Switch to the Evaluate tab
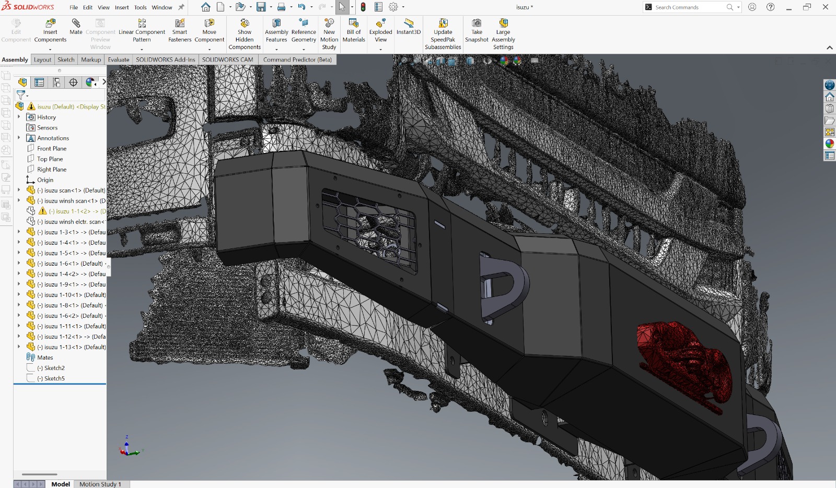836x488 pixels. pyautogui.click(x=119, y=59)
